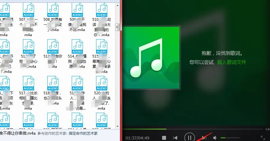The image size is (270, 141).
Task: Click the file list scrollbar up arrow
Action: coord(118,5)
